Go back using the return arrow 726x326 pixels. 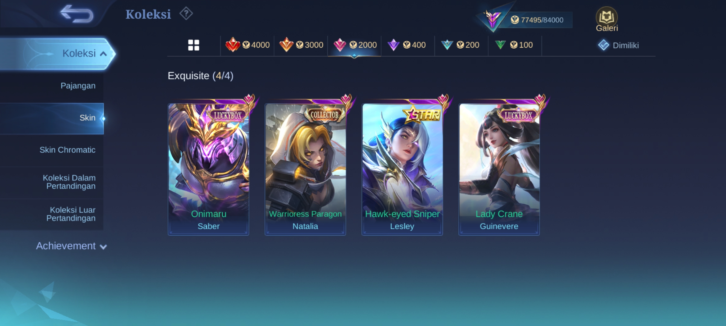[77, 14]
